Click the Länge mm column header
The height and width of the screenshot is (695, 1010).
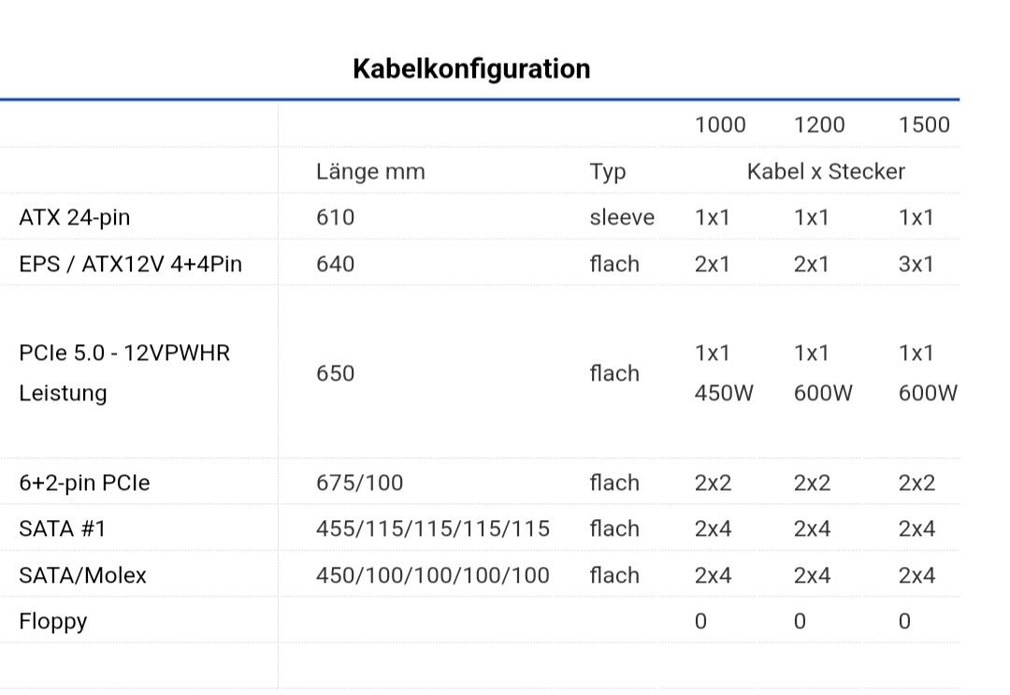click(370, 172)
